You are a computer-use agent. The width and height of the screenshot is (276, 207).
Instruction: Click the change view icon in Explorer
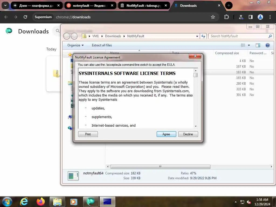click(x=243, y=45)
